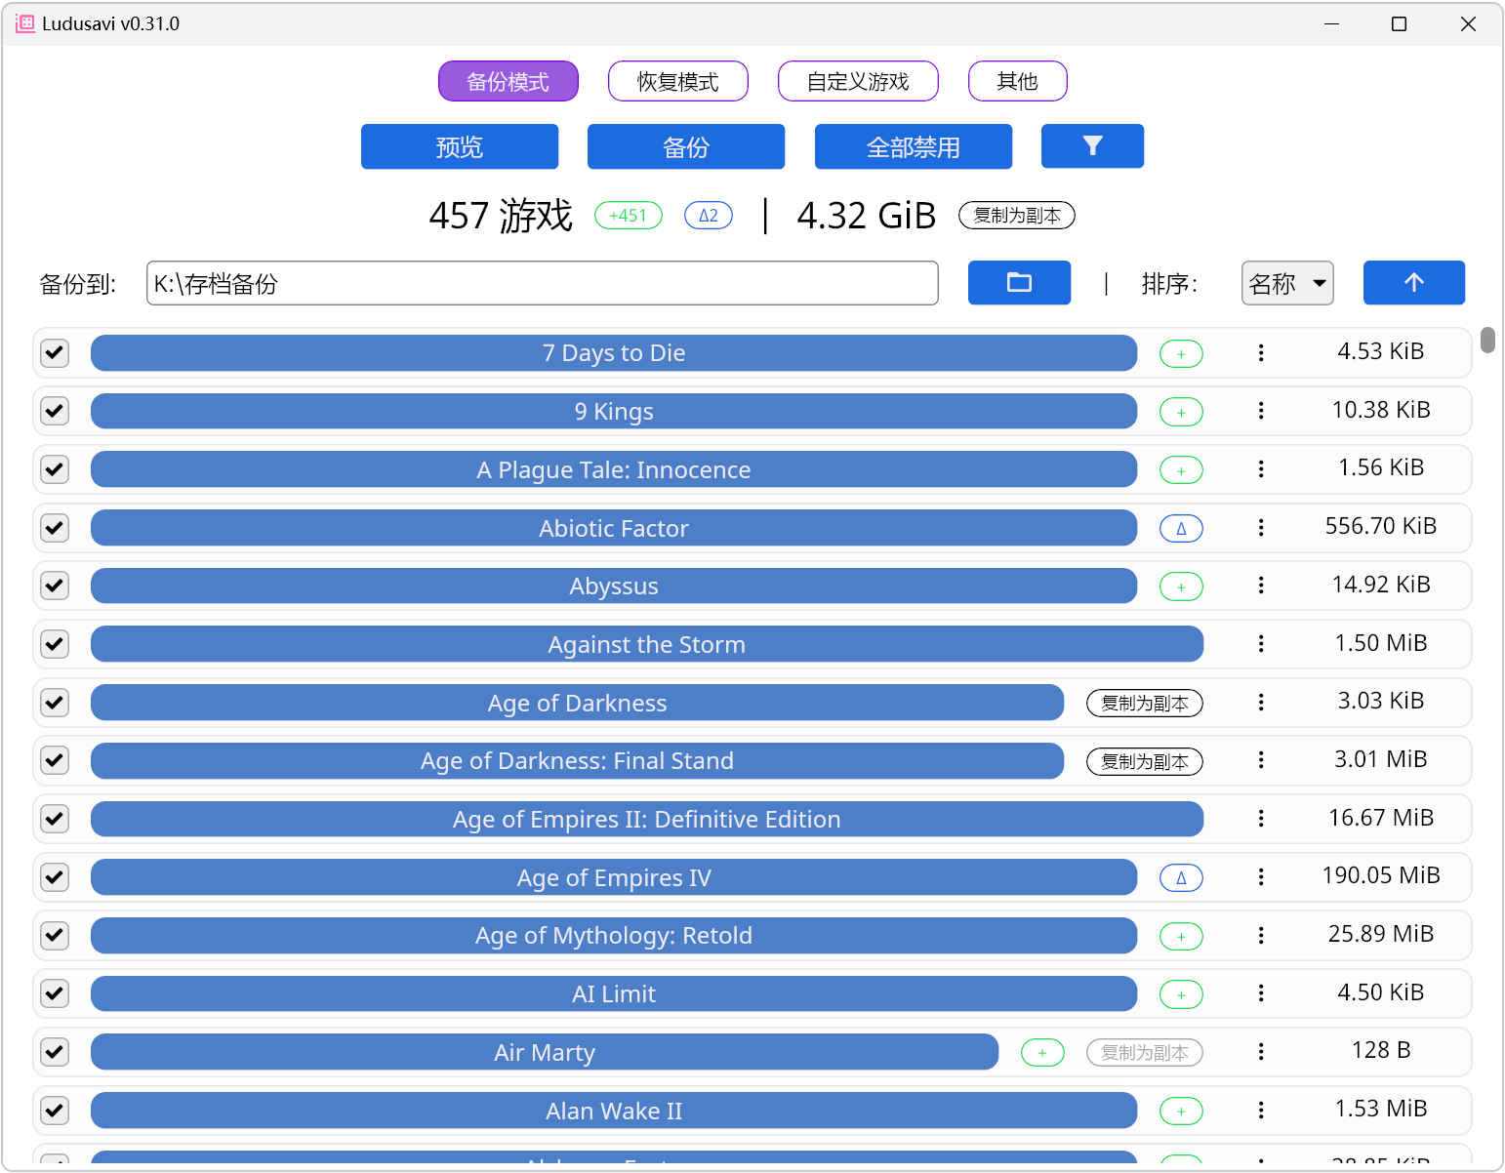This screenshot has width=1505, height=1173.
Task: Expand the Abiotic Factor game entry
Action: tap(614, 528)
